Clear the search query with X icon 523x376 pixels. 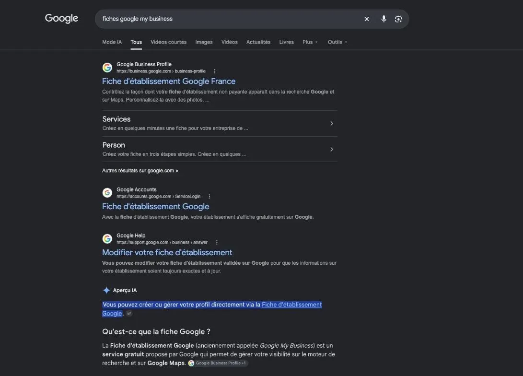[367, 19]
